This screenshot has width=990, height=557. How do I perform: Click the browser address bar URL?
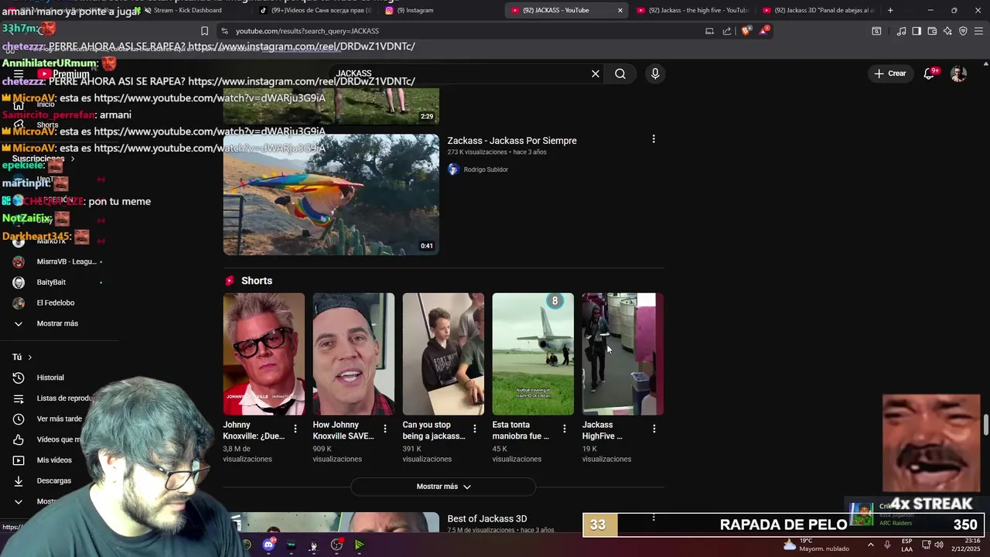(x=307, y=31)
